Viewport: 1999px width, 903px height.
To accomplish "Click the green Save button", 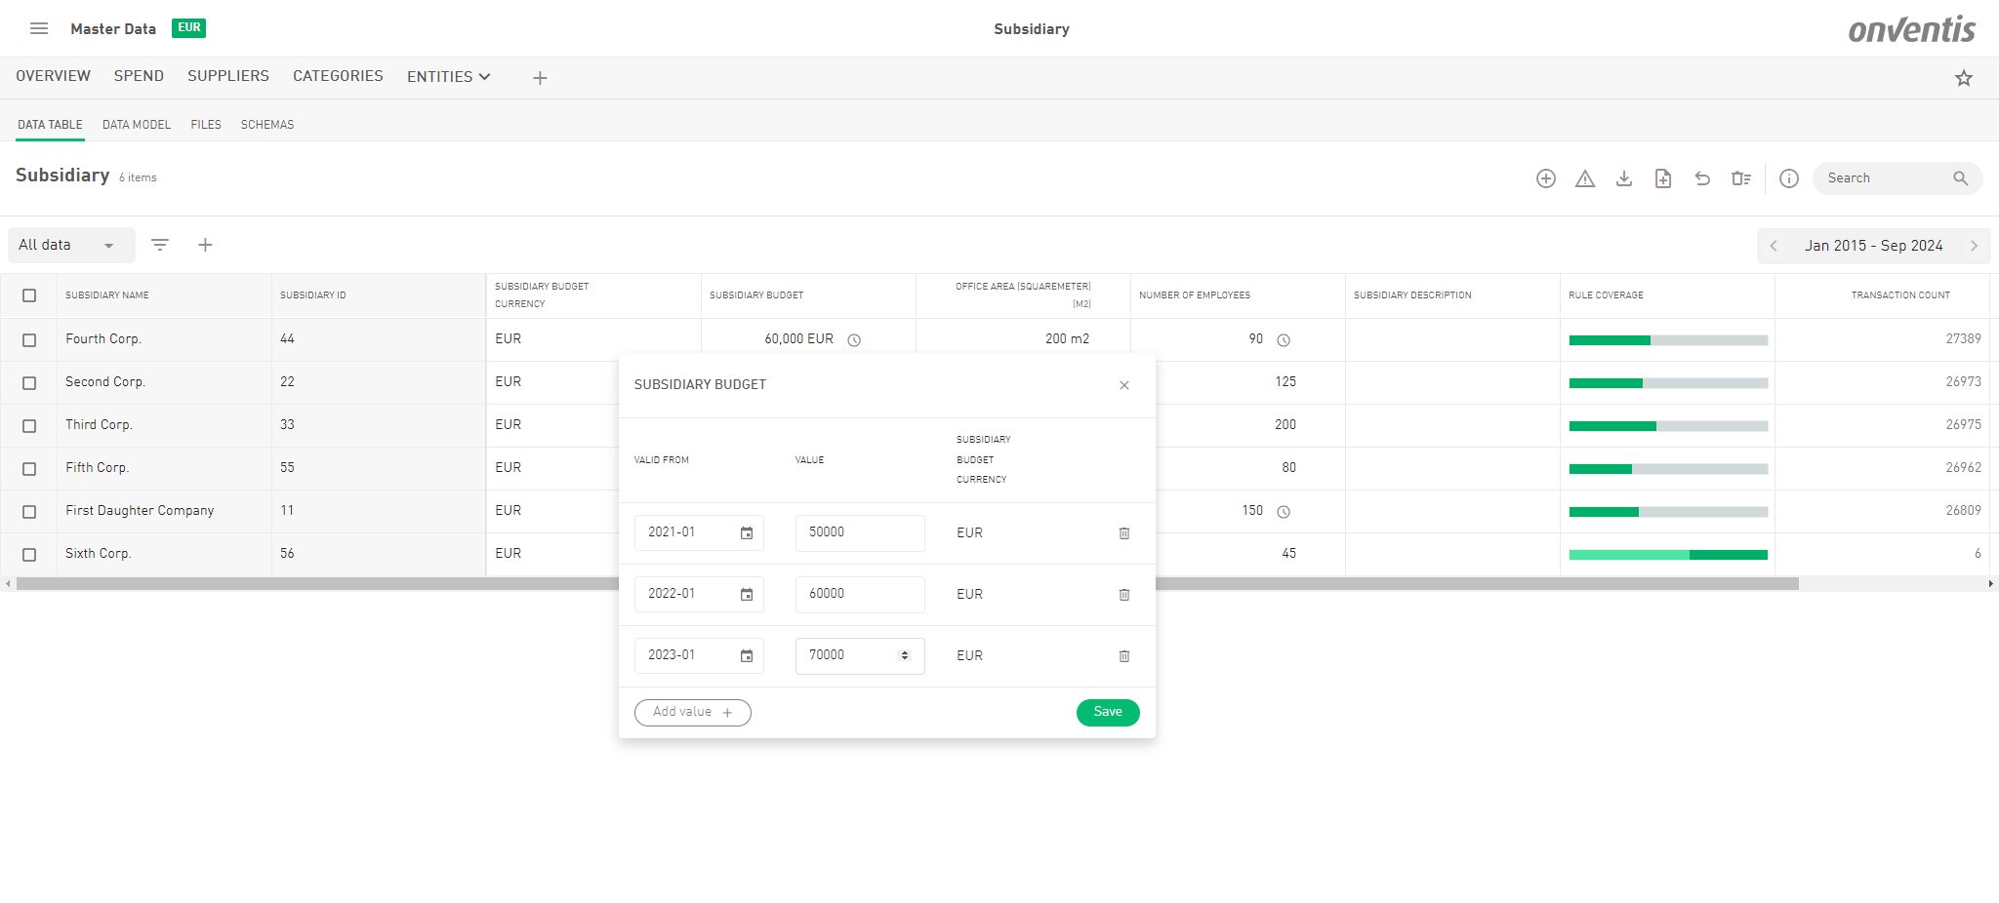I will pyautogui.click(x=1108, y=713).
